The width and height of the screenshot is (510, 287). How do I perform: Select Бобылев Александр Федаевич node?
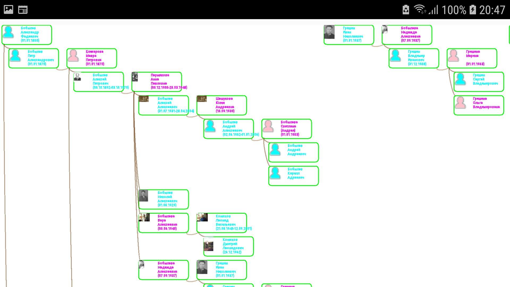click(x=26, y=34)
